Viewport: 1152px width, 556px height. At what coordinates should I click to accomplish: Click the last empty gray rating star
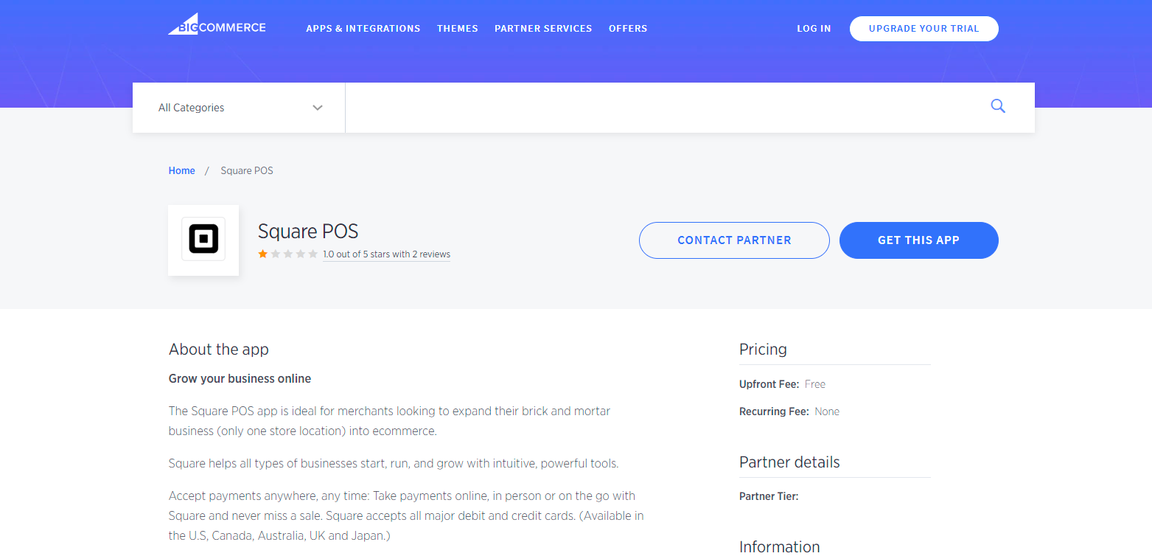click(x=313, y=254)
